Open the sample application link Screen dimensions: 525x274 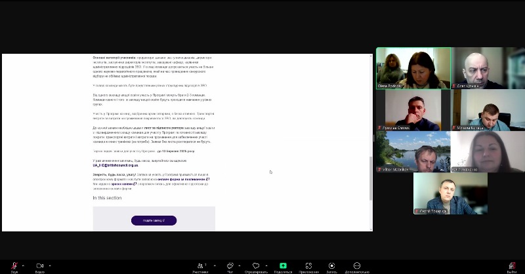click(124, 184)
